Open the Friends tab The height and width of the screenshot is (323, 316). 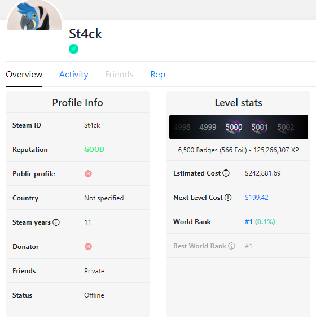point(119,75)
